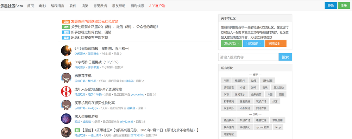352x139 pixels.
Task: Go to 首页 in top navigation
Action: coord(30,6)
